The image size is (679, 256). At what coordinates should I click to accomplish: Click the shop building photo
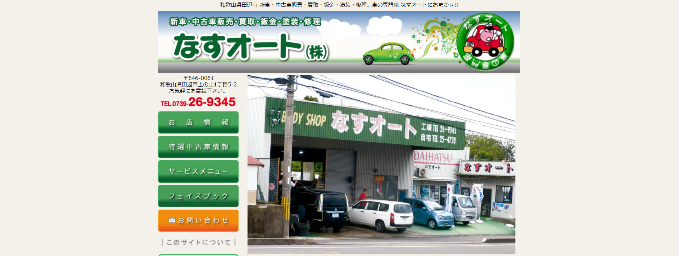381,165
